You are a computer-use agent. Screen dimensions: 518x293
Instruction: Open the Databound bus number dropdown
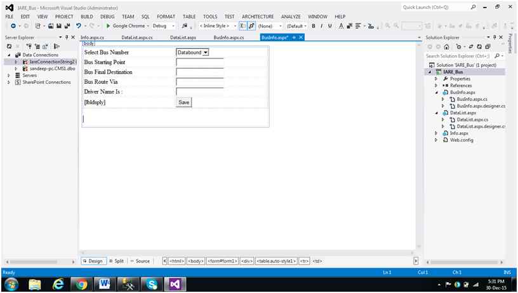[x=206, y=52]
